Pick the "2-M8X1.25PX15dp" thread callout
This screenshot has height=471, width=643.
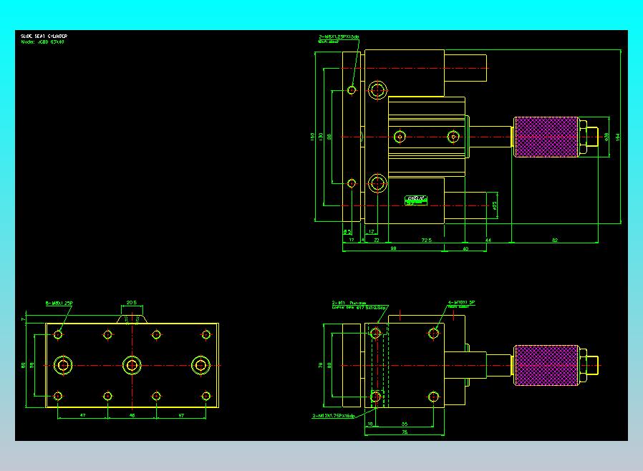[339, 37]
